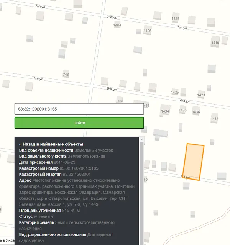This screenshot has height=245, width=230.
Task: Click the scrollbar up arrow in info panel
Action: pos(141,139)
